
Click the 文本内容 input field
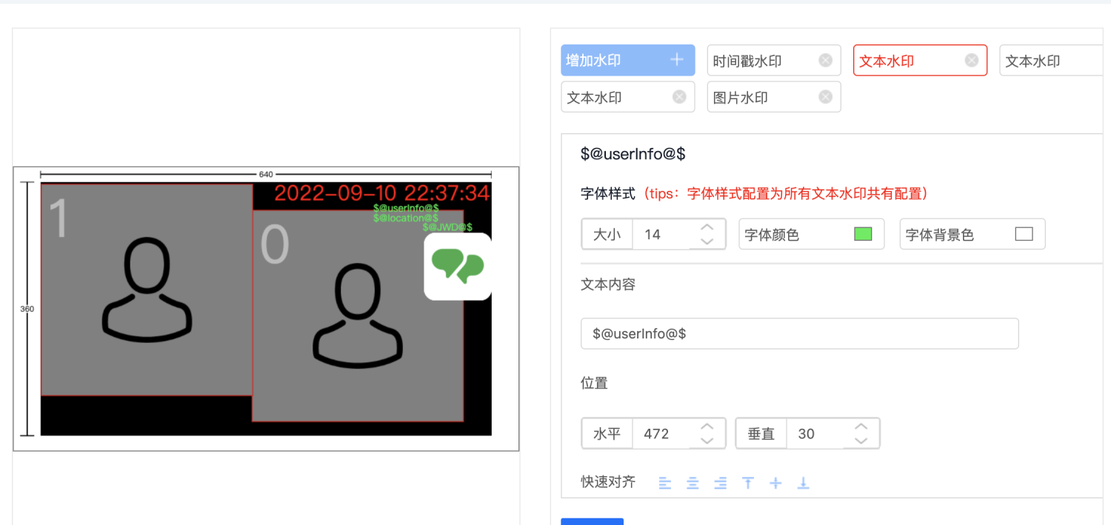(800, 334)
